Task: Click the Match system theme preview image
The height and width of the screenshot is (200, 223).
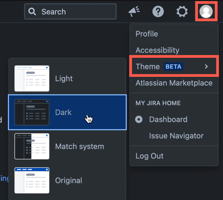Action: (32, 146)
